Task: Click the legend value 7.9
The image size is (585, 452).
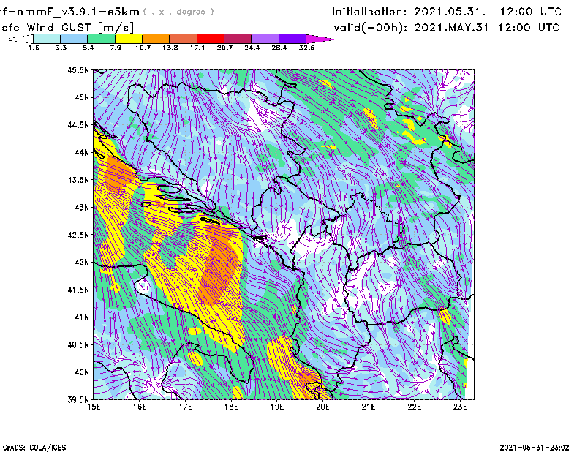Action: [x=116, y=48]
